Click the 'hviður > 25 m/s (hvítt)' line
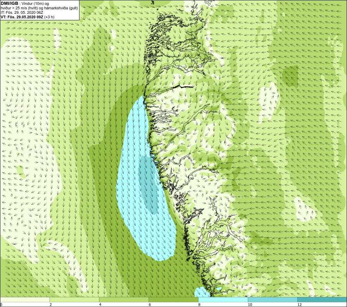The height and width of the screenshot is (307, 347). [x=39, y=8]
